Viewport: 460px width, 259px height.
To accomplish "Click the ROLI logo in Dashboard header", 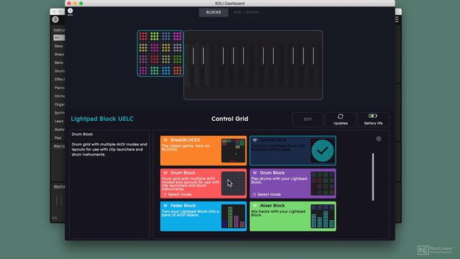I will 70,12.
